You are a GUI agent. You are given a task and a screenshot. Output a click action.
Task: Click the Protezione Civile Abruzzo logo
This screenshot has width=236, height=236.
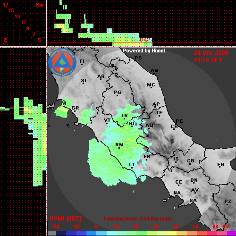point(62,62)
